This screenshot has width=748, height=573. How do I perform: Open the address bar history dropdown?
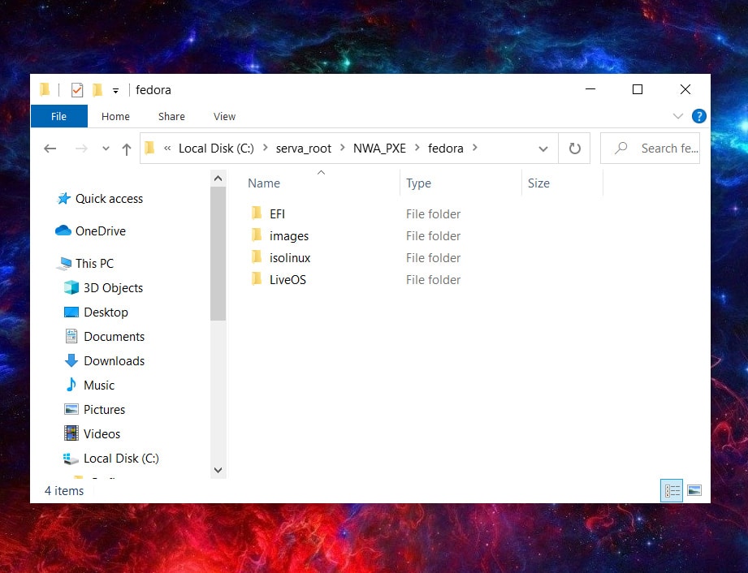pos(543,149)
